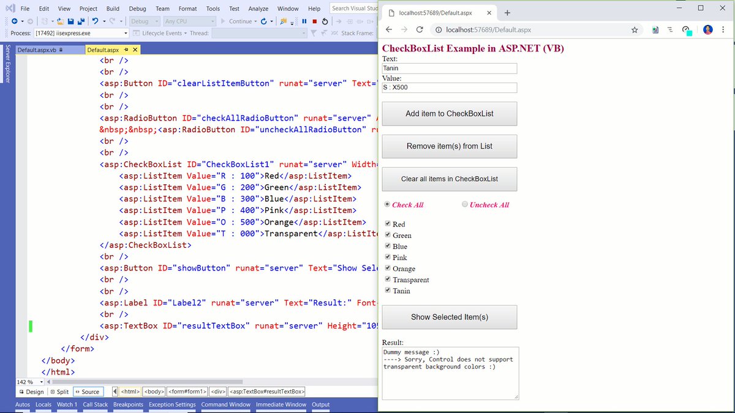Open the Analyze menu
Screen dimensions: 735x413
(258, 9)
